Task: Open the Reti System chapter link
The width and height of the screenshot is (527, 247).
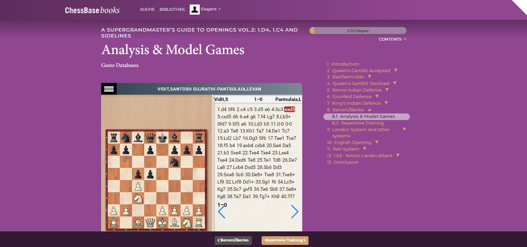Action: pos(343,149)
